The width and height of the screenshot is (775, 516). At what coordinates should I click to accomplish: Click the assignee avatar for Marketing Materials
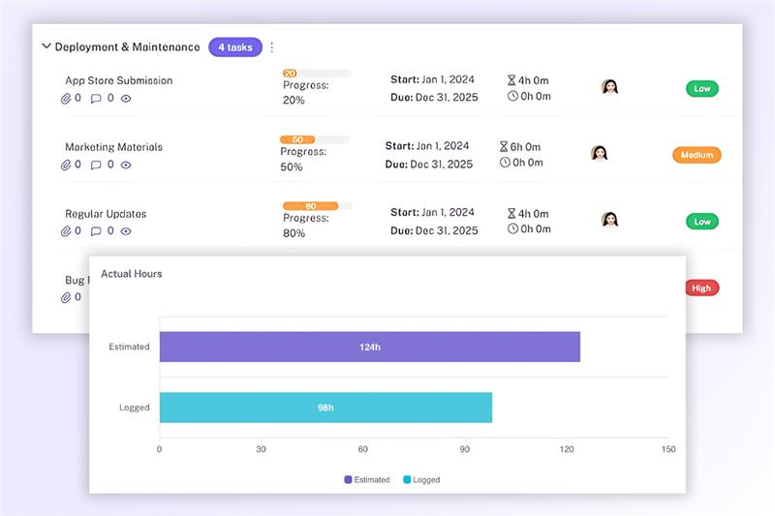click(599, 153)
